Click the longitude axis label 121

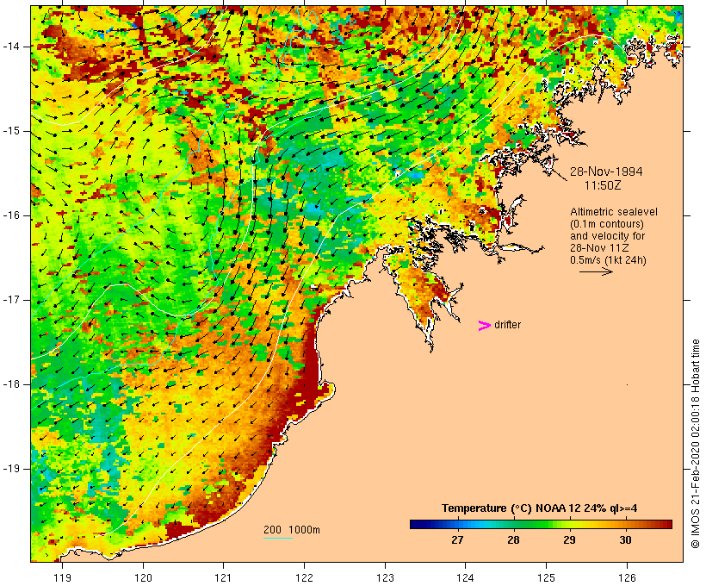(x=223, y=577)
